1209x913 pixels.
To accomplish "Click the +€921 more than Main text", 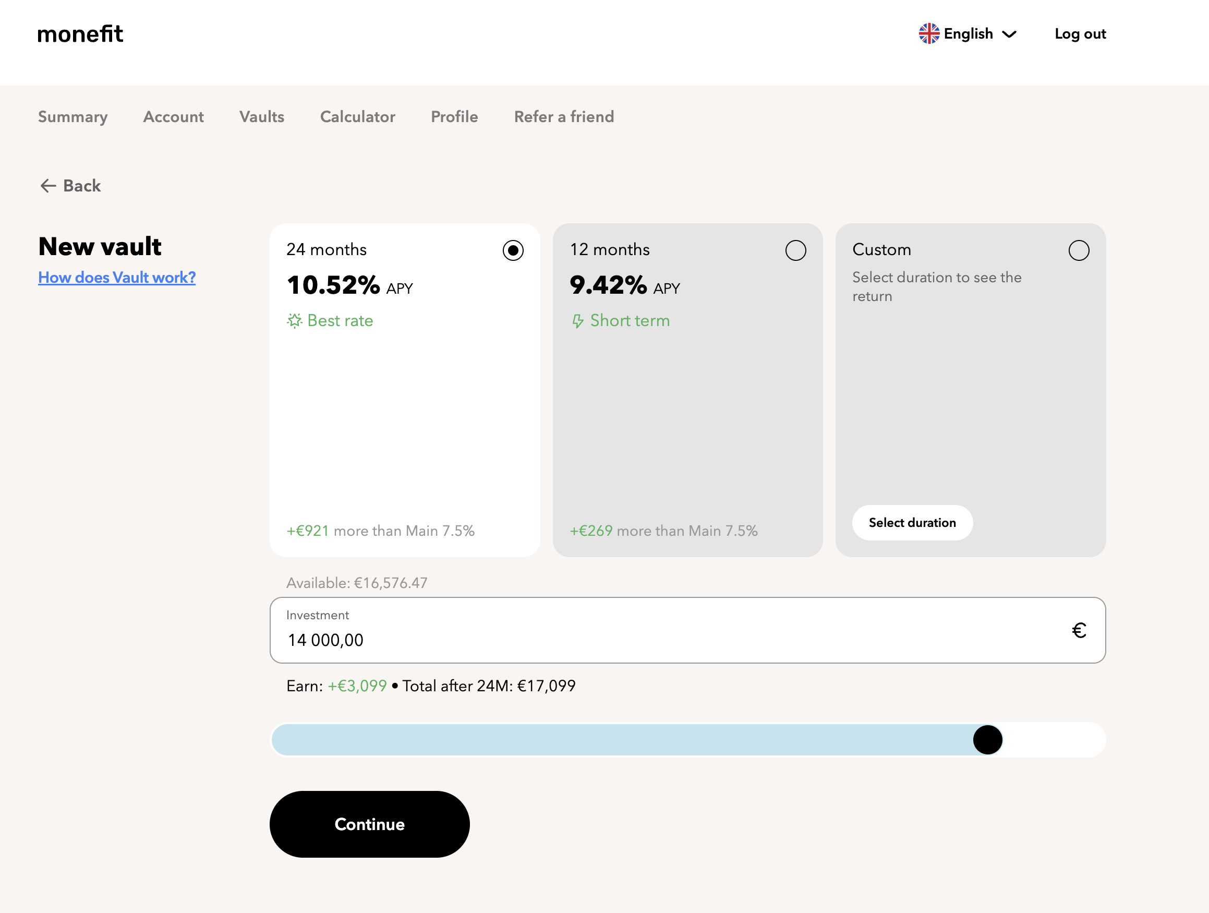I will point(380,531).
